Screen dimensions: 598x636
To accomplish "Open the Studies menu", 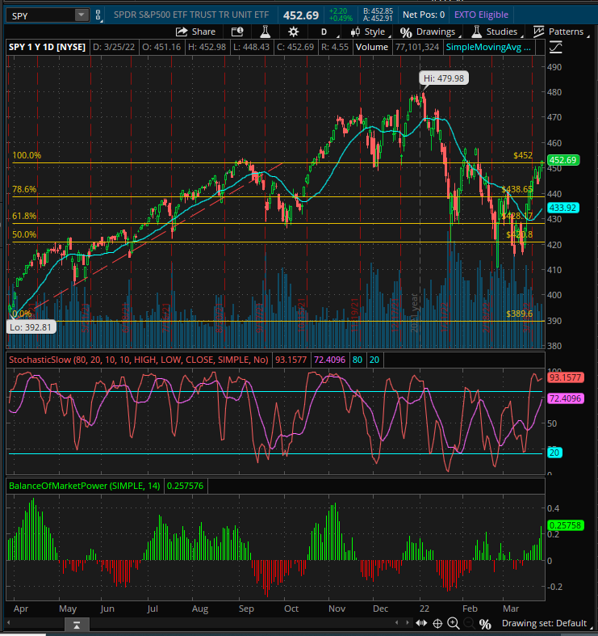I will (x=493, y=32).
